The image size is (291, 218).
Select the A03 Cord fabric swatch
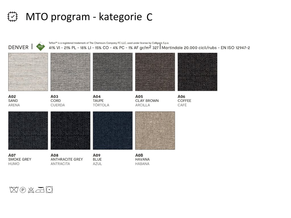tap(70, 72)
